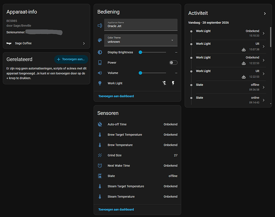Click the Appliance Name input field

click(x=141, y=25)
